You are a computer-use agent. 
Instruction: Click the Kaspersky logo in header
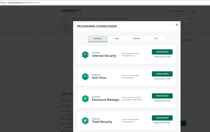pos(71,11)
